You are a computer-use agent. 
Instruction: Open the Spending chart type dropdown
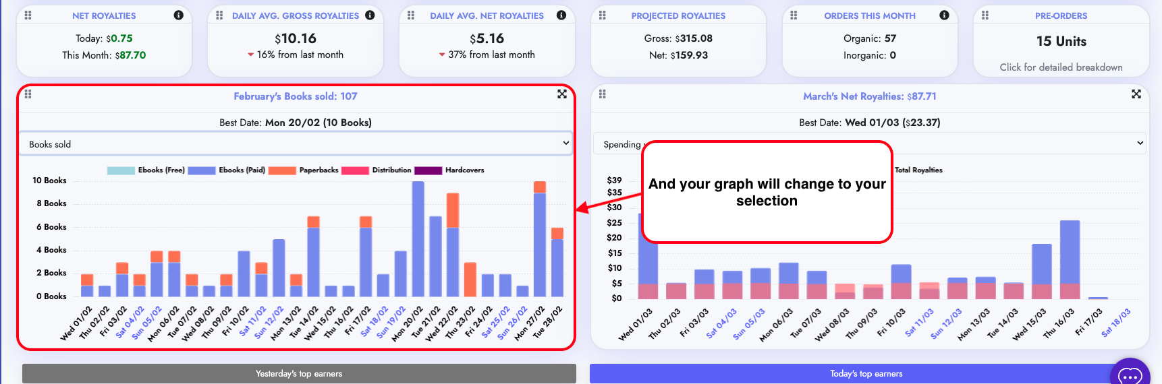tap(870, 143)
